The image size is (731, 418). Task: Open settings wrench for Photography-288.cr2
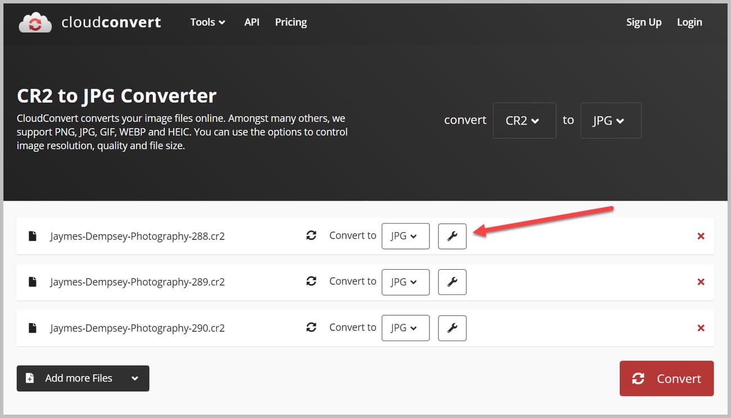click(x=452, y=236)
